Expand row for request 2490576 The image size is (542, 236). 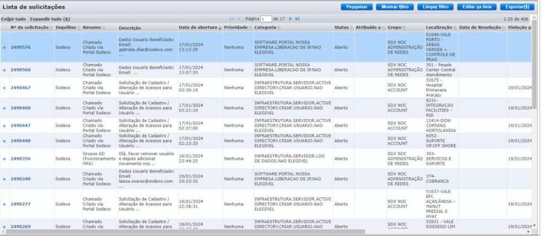tap(4, 47)
